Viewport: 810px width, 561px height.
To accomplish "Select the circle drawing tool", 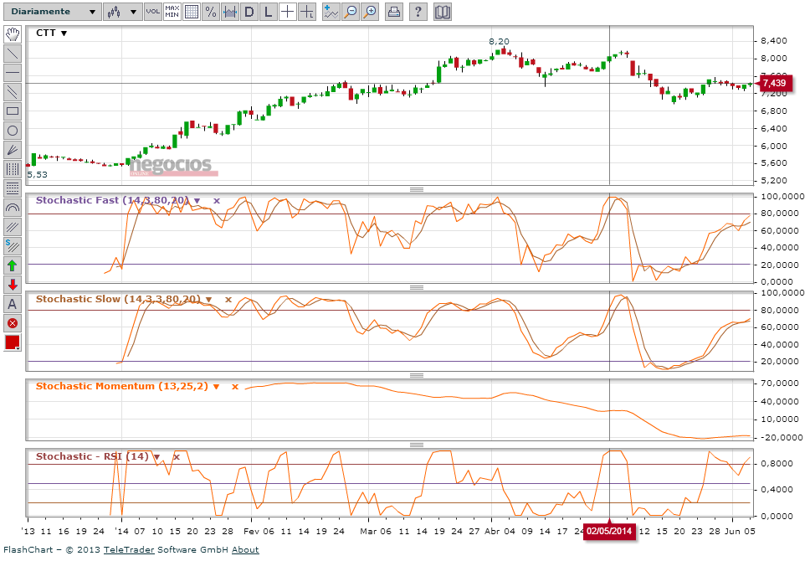I will [13, 131].
